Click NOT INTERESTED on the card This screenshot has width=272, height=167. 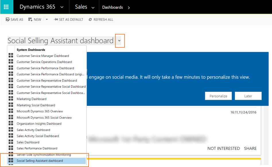[224, 148]
